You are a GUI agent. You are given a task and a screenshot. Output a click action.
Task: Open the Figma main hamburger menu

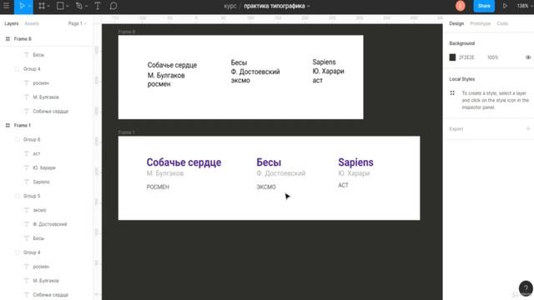point(6,6)
